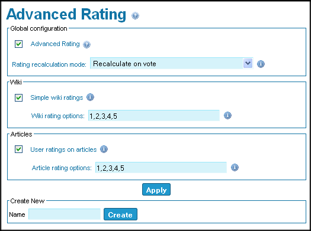Click the Simple wiki ratings label
This screenshot has width=311, height=231.
point(57,97)
